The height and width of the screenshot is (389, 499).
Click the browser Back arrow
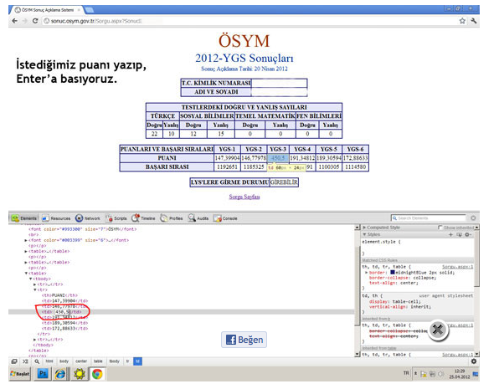(x=14, y=21)
